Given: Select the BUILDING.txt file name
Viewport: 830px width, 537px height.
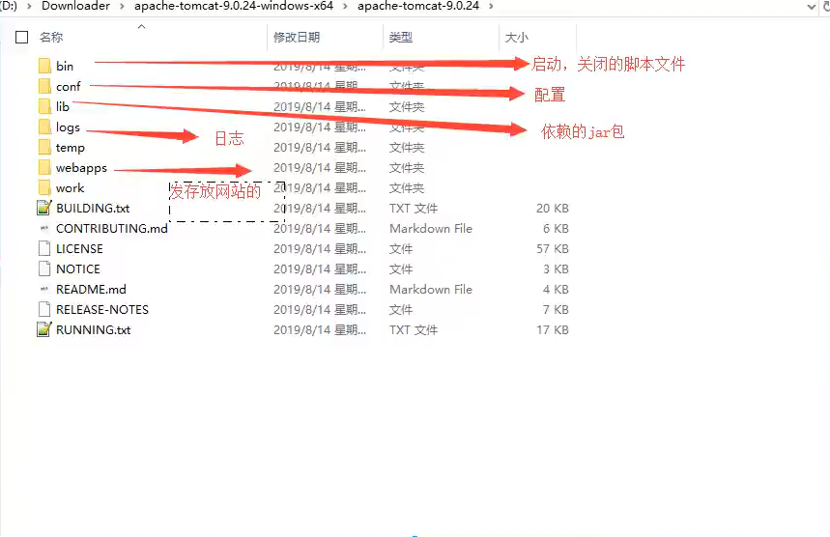Looking at the screenshot, I should pyautogui.click(x=93, y=208).
